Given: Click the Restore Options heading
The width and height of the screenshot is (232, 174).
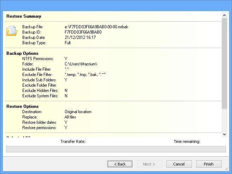Looking at the screenshot, I should (x=23, y=106).
